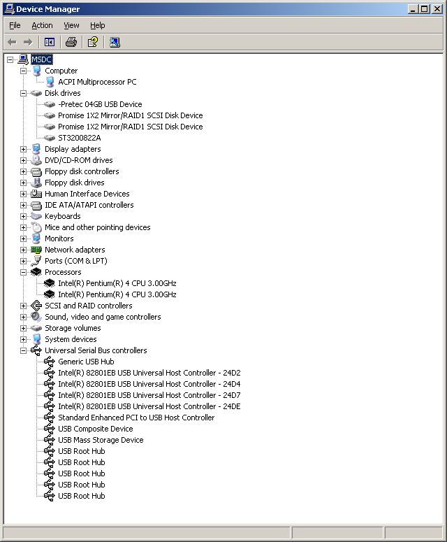The height and width of the screenshot is (542, 447).
Task: Click the DVD/CD-ROM drives disc icon
Action: pyautogui.click(x=36, y=160)
